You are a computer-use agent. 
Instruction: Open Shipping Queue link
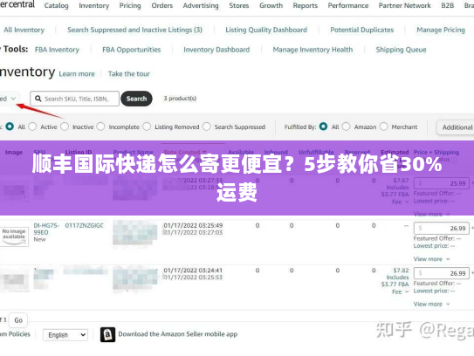click(x=402, y=50)
